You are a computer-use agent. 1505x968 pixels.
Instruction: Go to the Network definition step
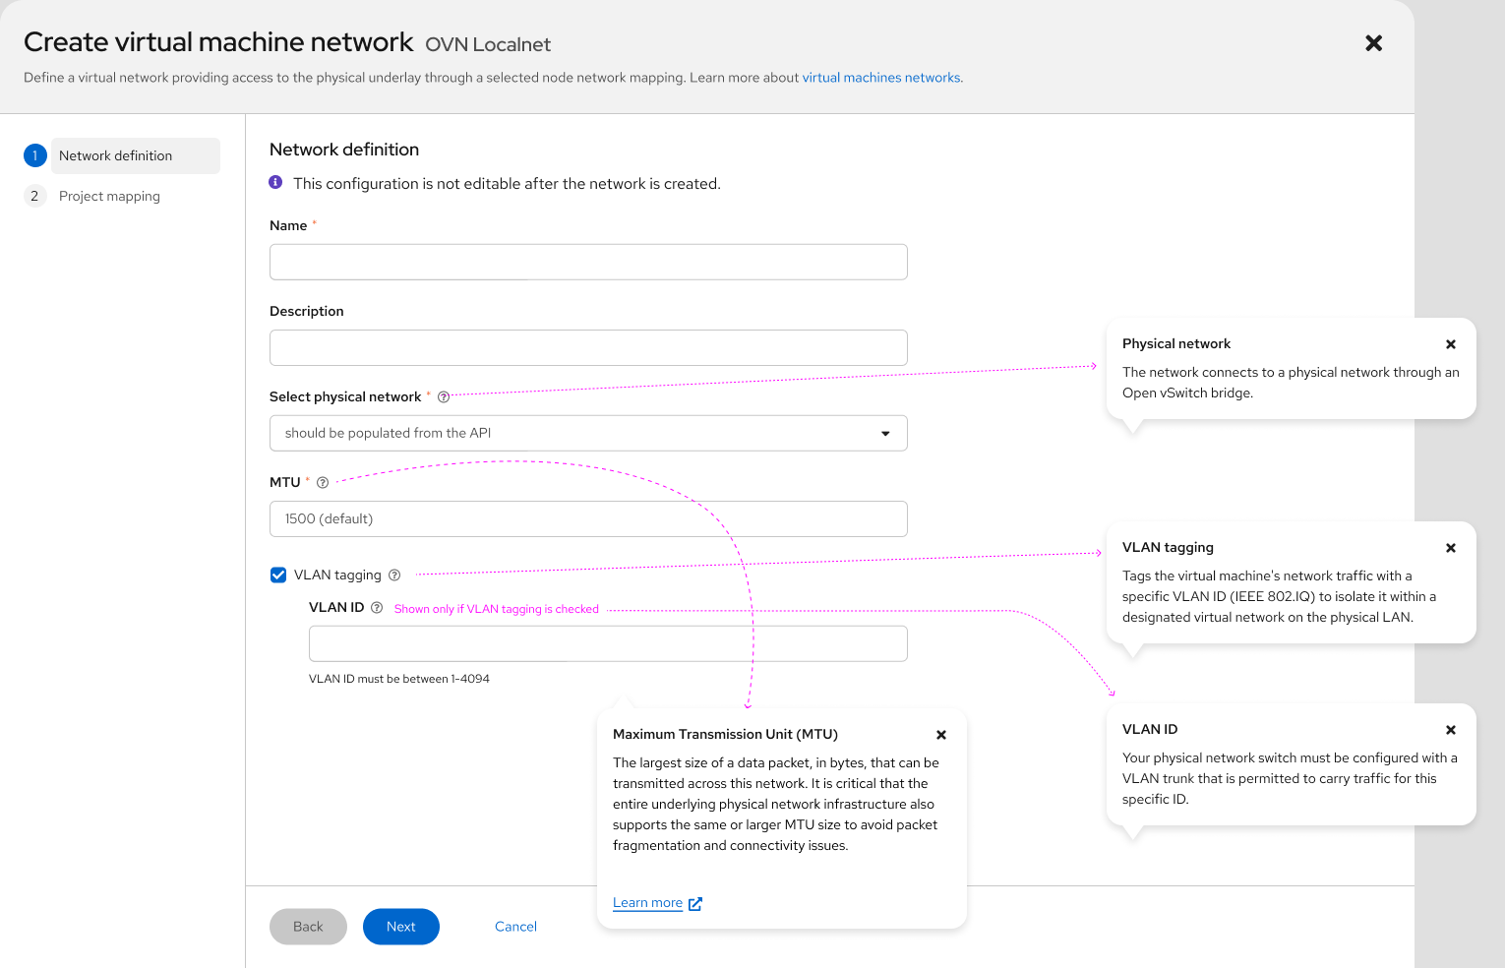pos(116,156)
